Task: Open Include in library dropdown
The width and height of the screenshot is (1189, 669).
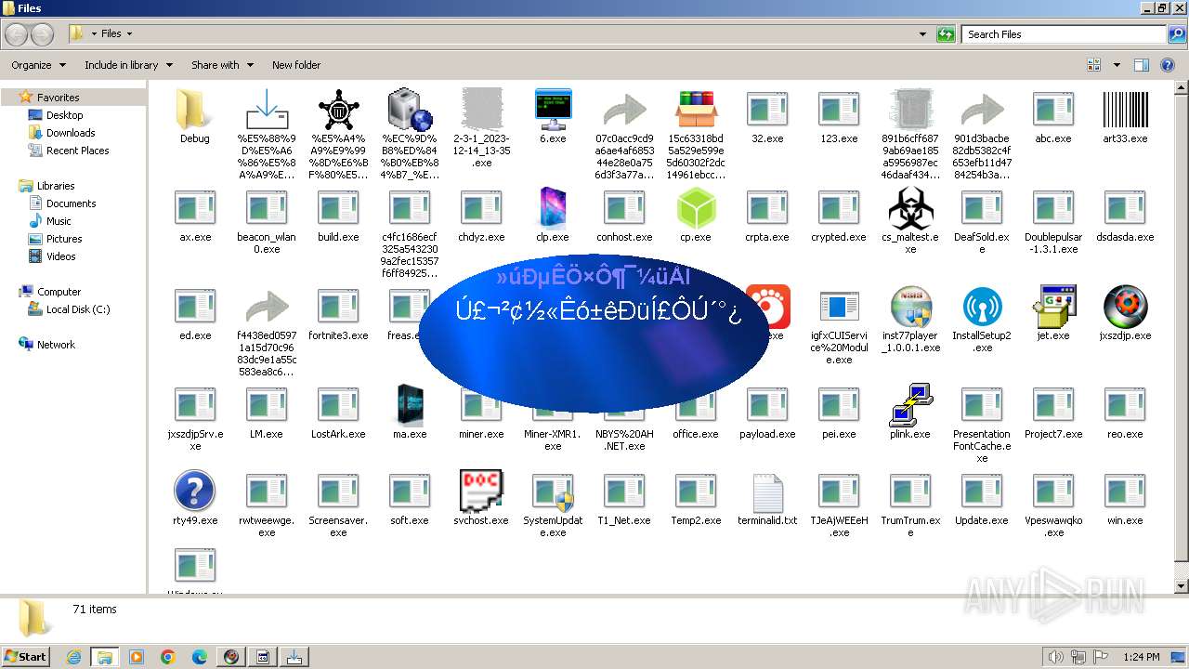Action: click(x=128, y=65)
